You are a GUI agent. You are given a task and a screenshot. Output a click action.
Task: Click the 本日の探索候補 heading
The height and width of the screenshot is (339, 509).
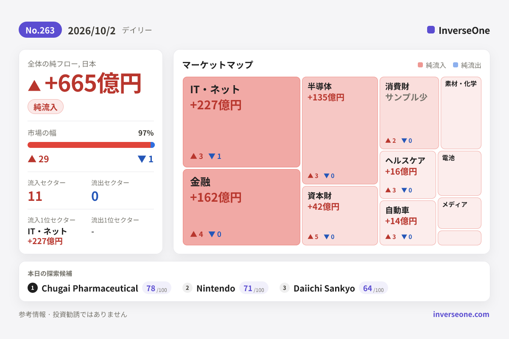click(50, 274)
